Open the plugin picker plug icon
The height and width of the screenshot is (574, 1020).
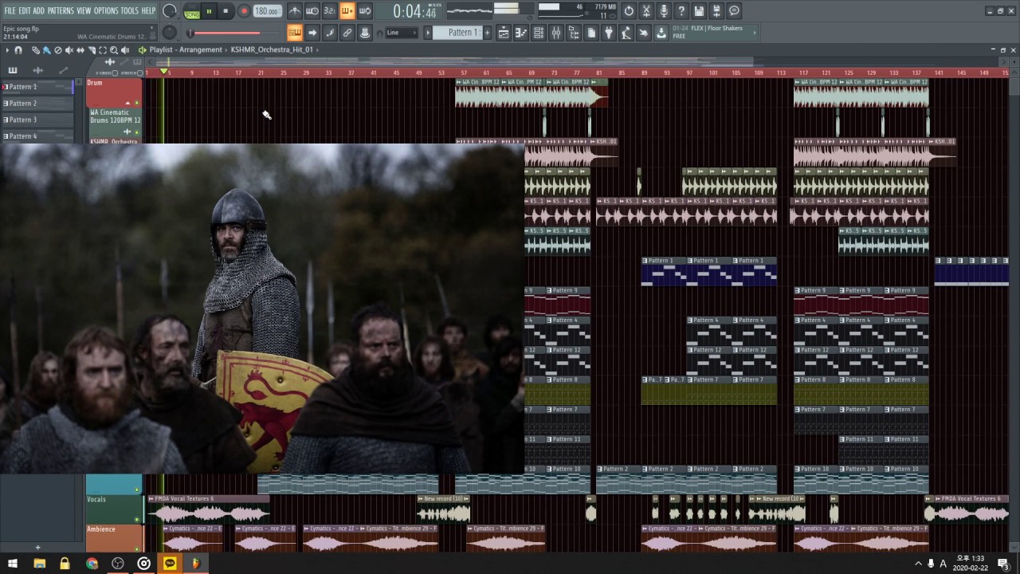[609, 33]
